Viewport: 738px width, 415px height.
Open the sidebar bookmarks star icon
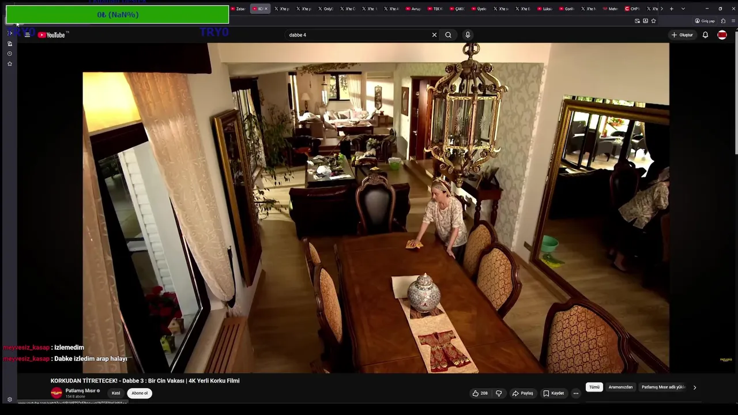(x=9, y=63)
